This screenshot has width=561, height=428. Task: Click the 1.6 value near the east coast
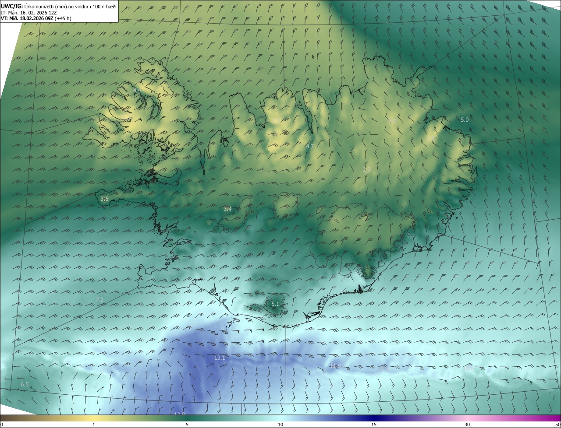pos(432,139)
